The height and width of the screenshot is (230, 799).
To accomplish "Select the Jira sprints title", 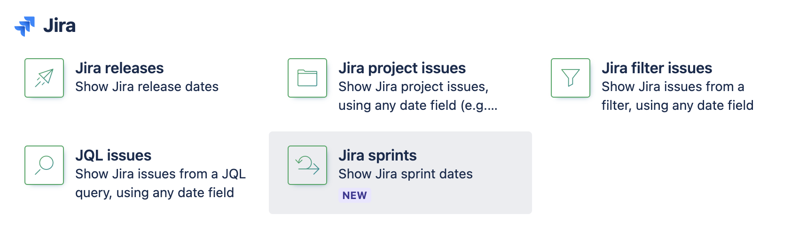I will [x=377, y=155].
